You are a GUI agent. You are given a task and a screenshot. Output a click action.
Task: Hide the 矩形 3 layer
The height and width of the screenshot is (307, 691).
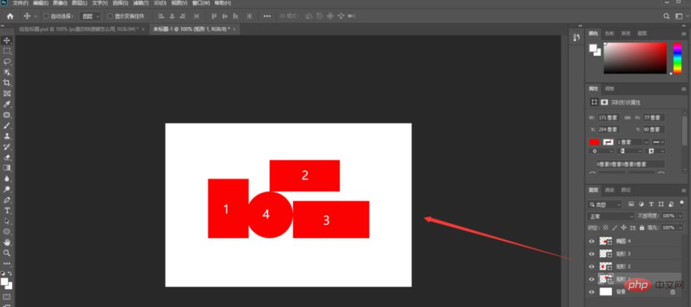(x=592, y=254)
